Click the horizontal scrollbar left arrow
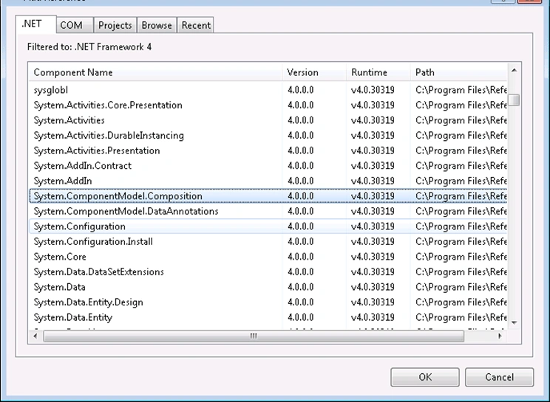 pos(35,336)
